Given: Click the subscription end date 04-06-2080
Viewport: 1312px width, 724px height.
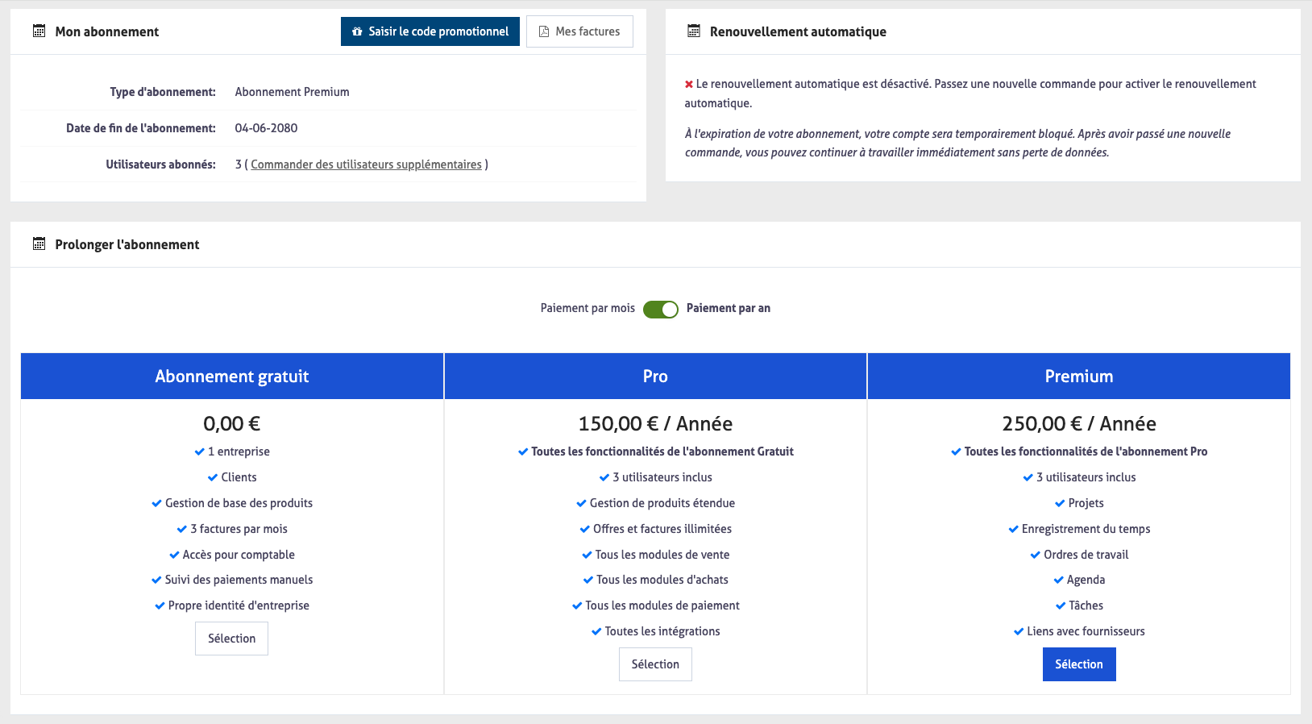Looking at the screenshot, I should point(266,128).
